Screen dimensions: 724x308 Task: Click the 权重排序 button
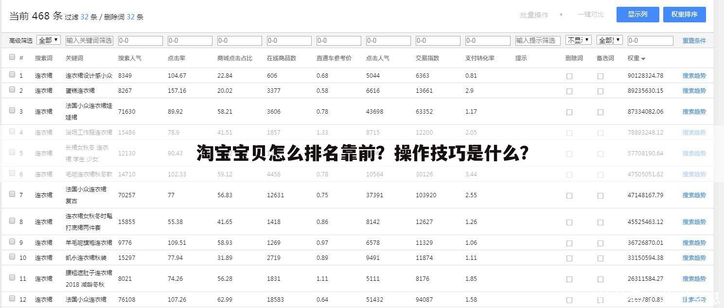(x=685, y=15)
